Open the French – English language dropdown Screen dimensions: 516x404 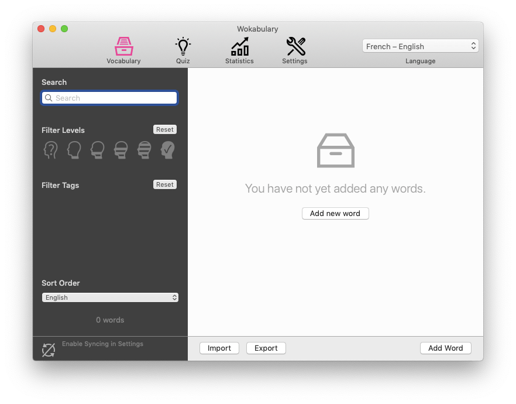click(x=420, y=46)
